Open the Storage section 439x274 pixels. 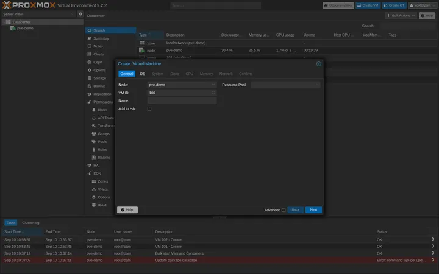click(x=99, y=78)
